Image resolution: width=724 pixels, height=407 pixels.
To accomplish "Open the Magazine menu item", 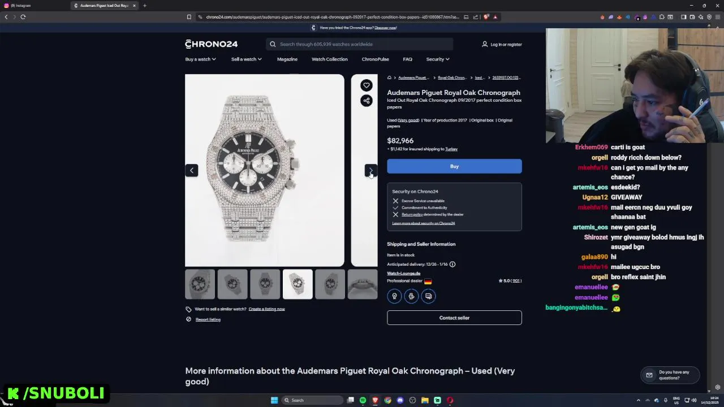I will click(287, 59).
